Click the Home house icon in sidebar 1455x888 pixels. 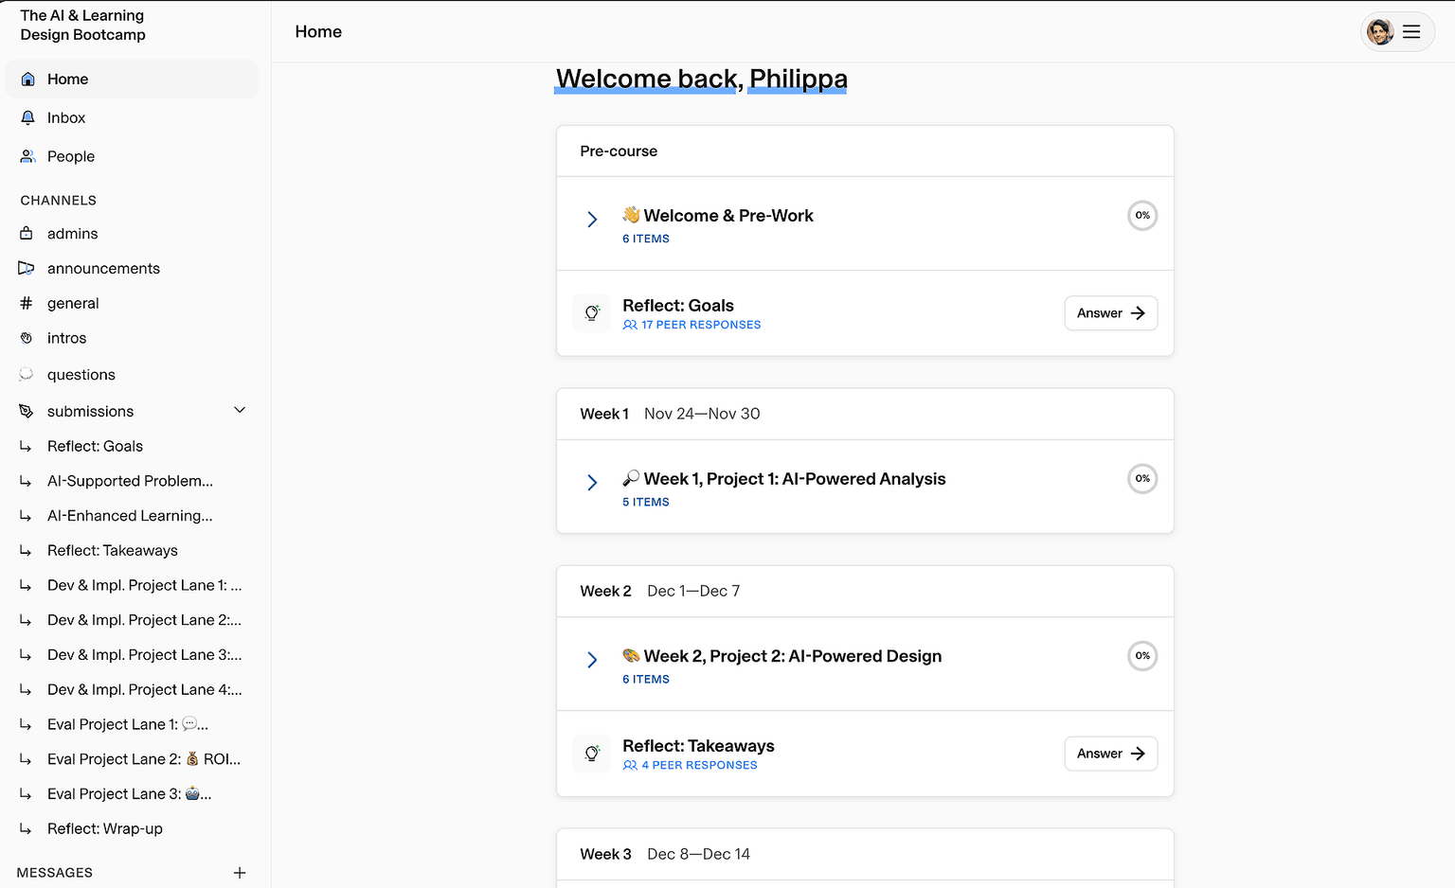pyautogui.click(x=28, y=80)
